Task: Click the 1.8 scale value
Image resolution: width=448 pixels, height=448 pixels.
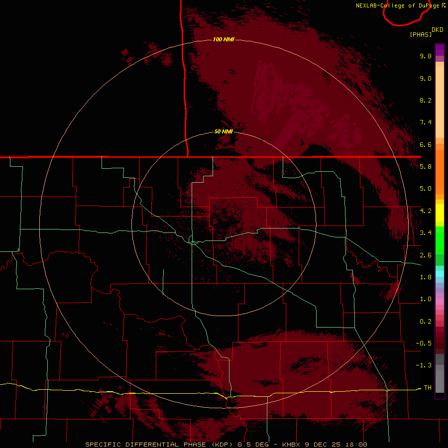Action: pyautogui.click(x=426, y=277)
